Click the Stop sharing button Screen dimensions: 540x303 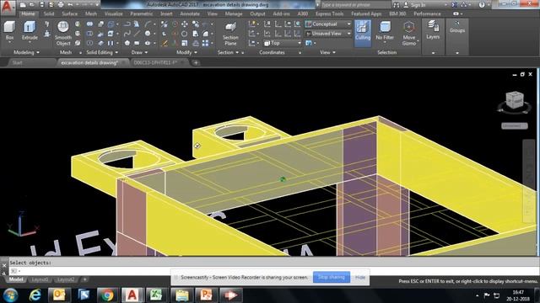(332, 277)
